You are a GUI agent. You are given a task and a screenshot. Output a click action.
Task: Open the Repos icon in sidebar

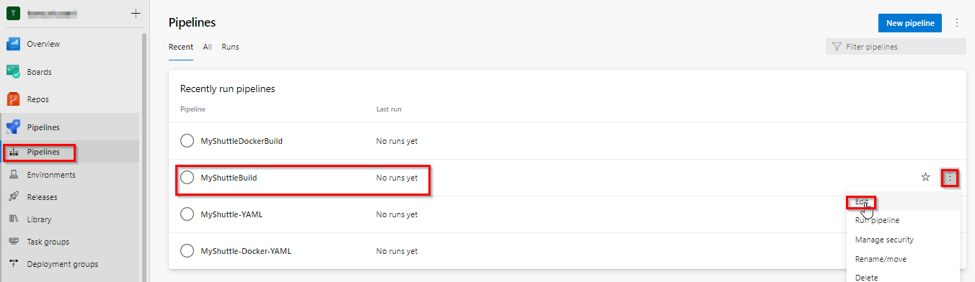[x=13, y=99]
